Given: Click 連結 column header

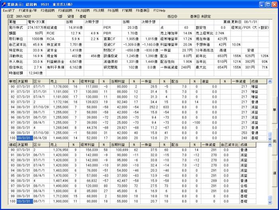Looking at the screenshot, I should (x=12, y=145).
